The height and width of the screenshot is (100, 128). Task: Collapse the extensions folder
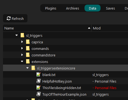click(22, 61)
